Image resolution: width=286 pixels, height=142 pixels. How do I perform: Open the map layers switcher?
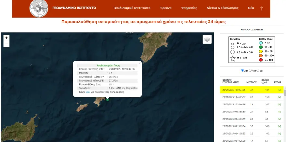207,39
